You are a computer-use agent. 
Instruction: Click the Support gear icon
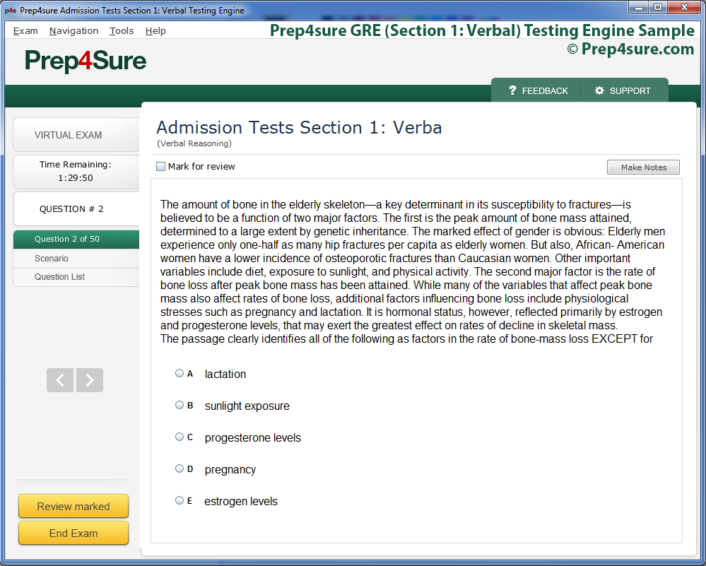tap(599, 90)
